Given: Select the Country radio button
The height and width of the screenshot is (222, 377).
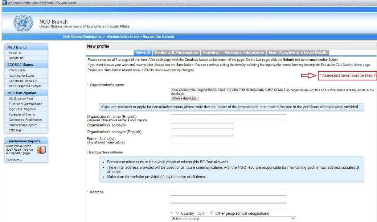Looking at the screenshot, I should [177, 213].
